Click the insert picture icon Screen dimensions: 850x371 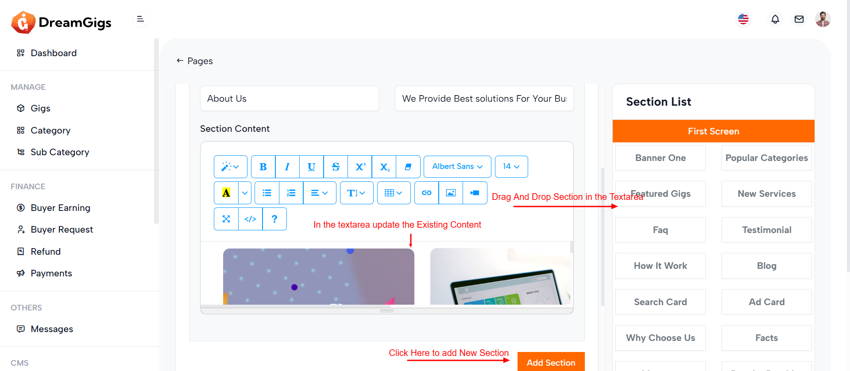pyautogui.click(x=451, y=193)
